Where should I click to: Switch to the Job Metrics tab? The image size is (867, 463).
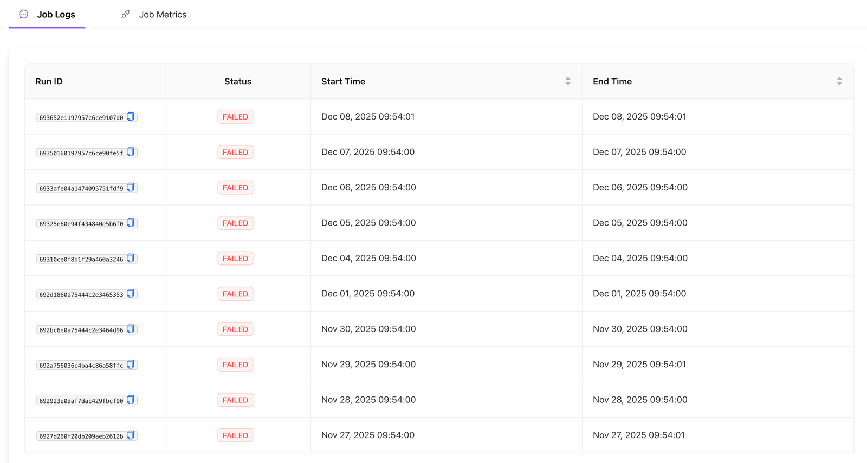click(x=162, y=15)
